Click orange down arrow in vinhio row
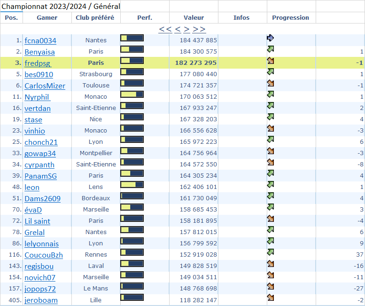 (x=270, y=128)
